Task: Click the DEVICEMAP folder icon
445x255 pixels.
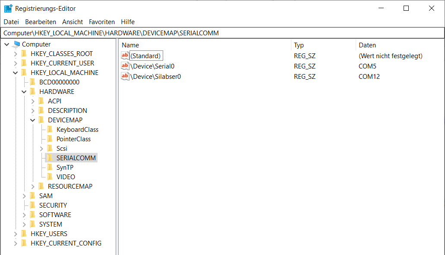Action: (41, 120)
